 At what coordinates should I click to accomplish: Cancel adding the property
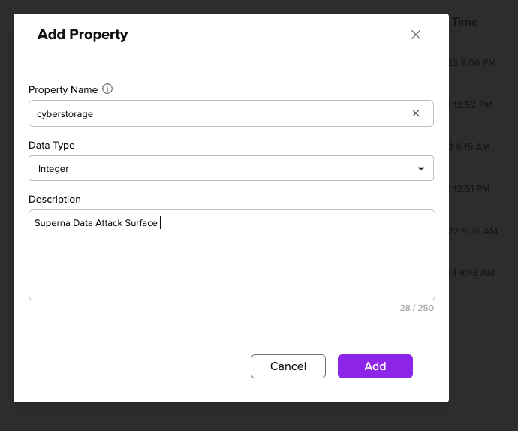pyautogui.click(x=288, y=366)
